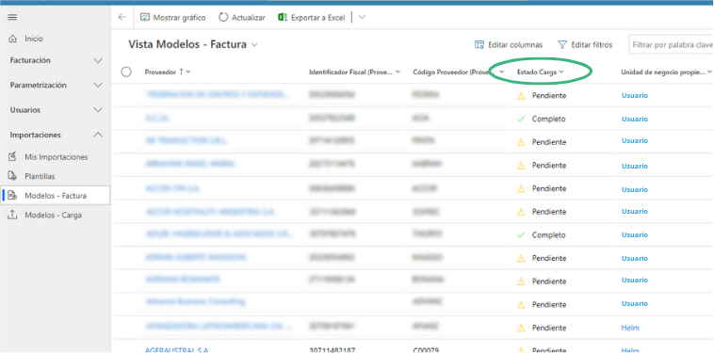The width and height of the screenshot is (714, 353).
Task: Toggle the select-all circle beside Proveedor
Action: (126, 72)
